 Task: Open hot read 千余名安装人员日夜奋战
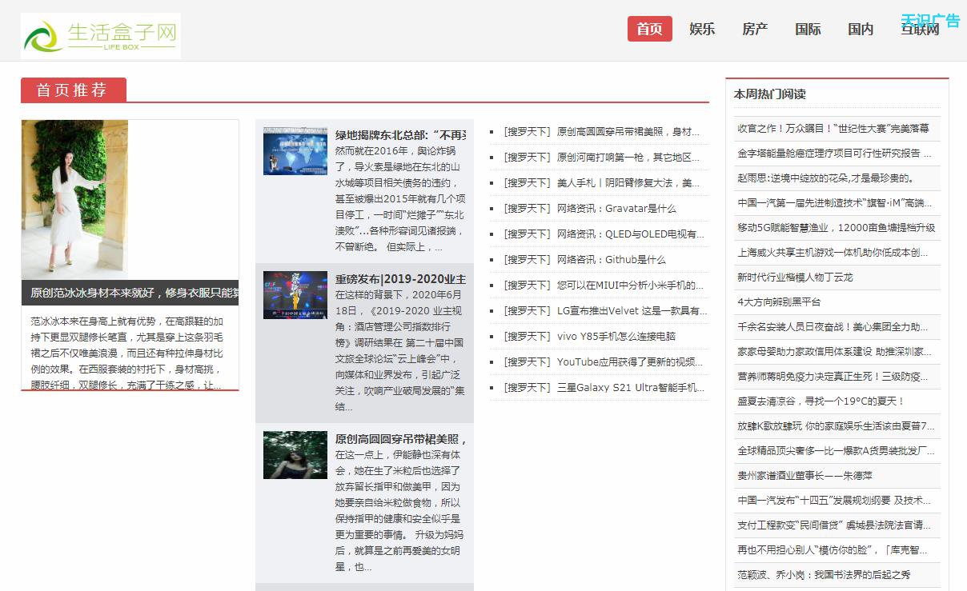[833, 326]
